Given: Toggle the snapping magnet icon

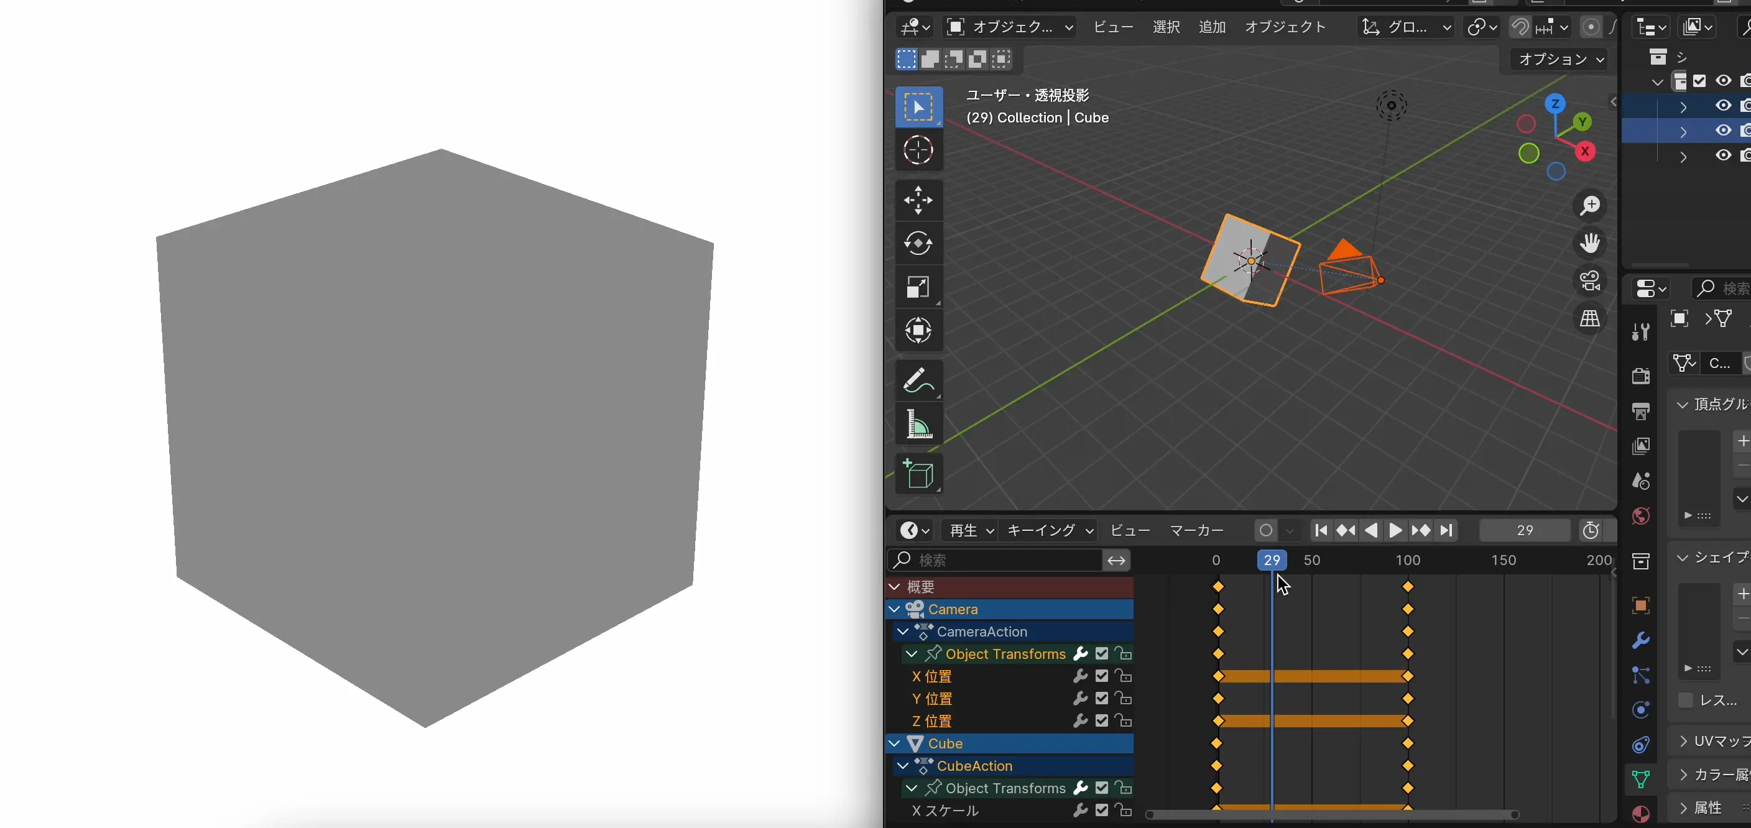Looking at the screenshot, I should click(x=1520, y=27).
